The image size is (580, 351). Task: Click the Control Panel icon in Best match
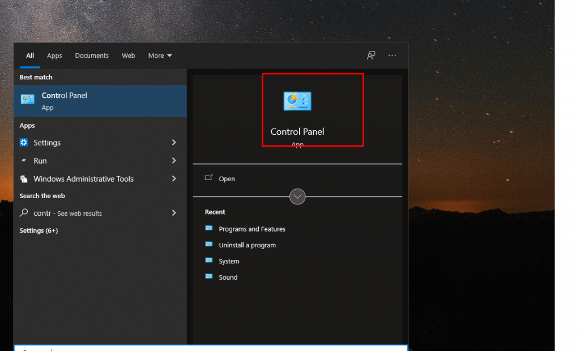click(x=27, y=100)
